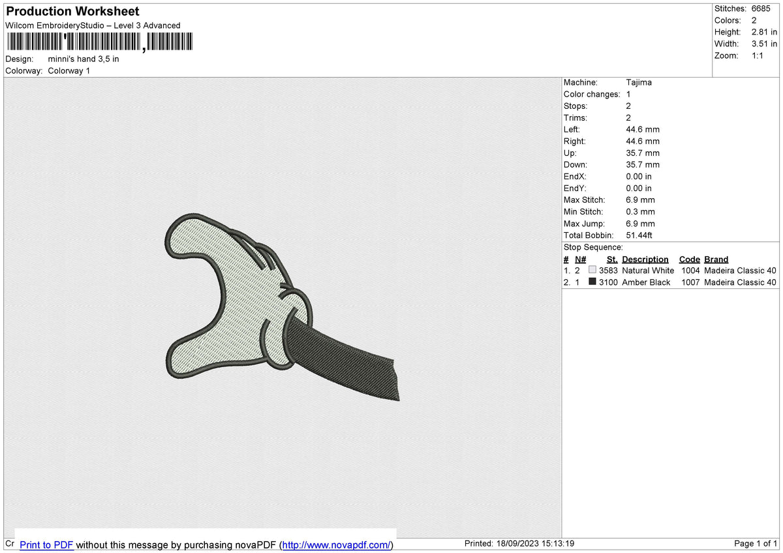Select the 'Colorway 1' value
This screenshot has height=553, width=783.
click(69, 70)
